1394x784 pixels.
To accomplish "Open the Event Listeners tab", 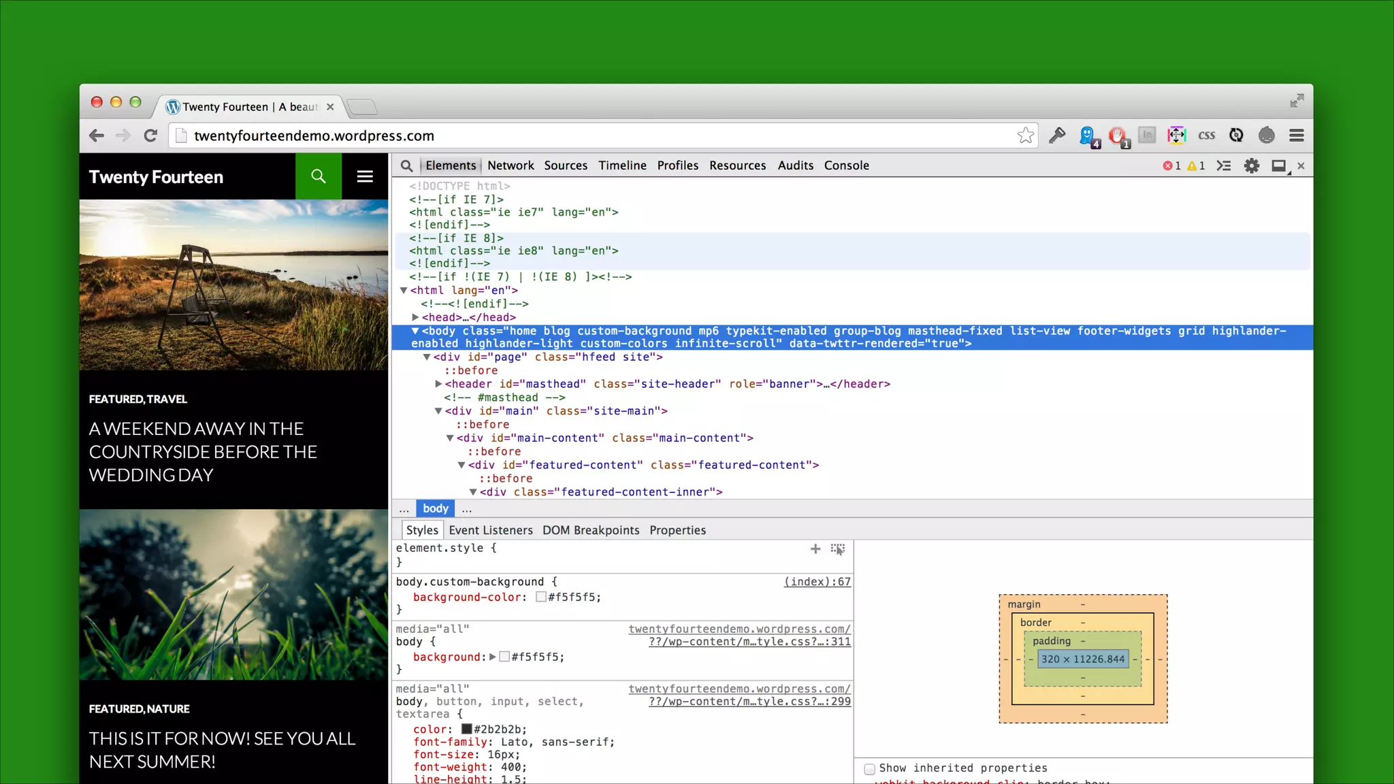I will pyautogui.click(x=490, y=530).
